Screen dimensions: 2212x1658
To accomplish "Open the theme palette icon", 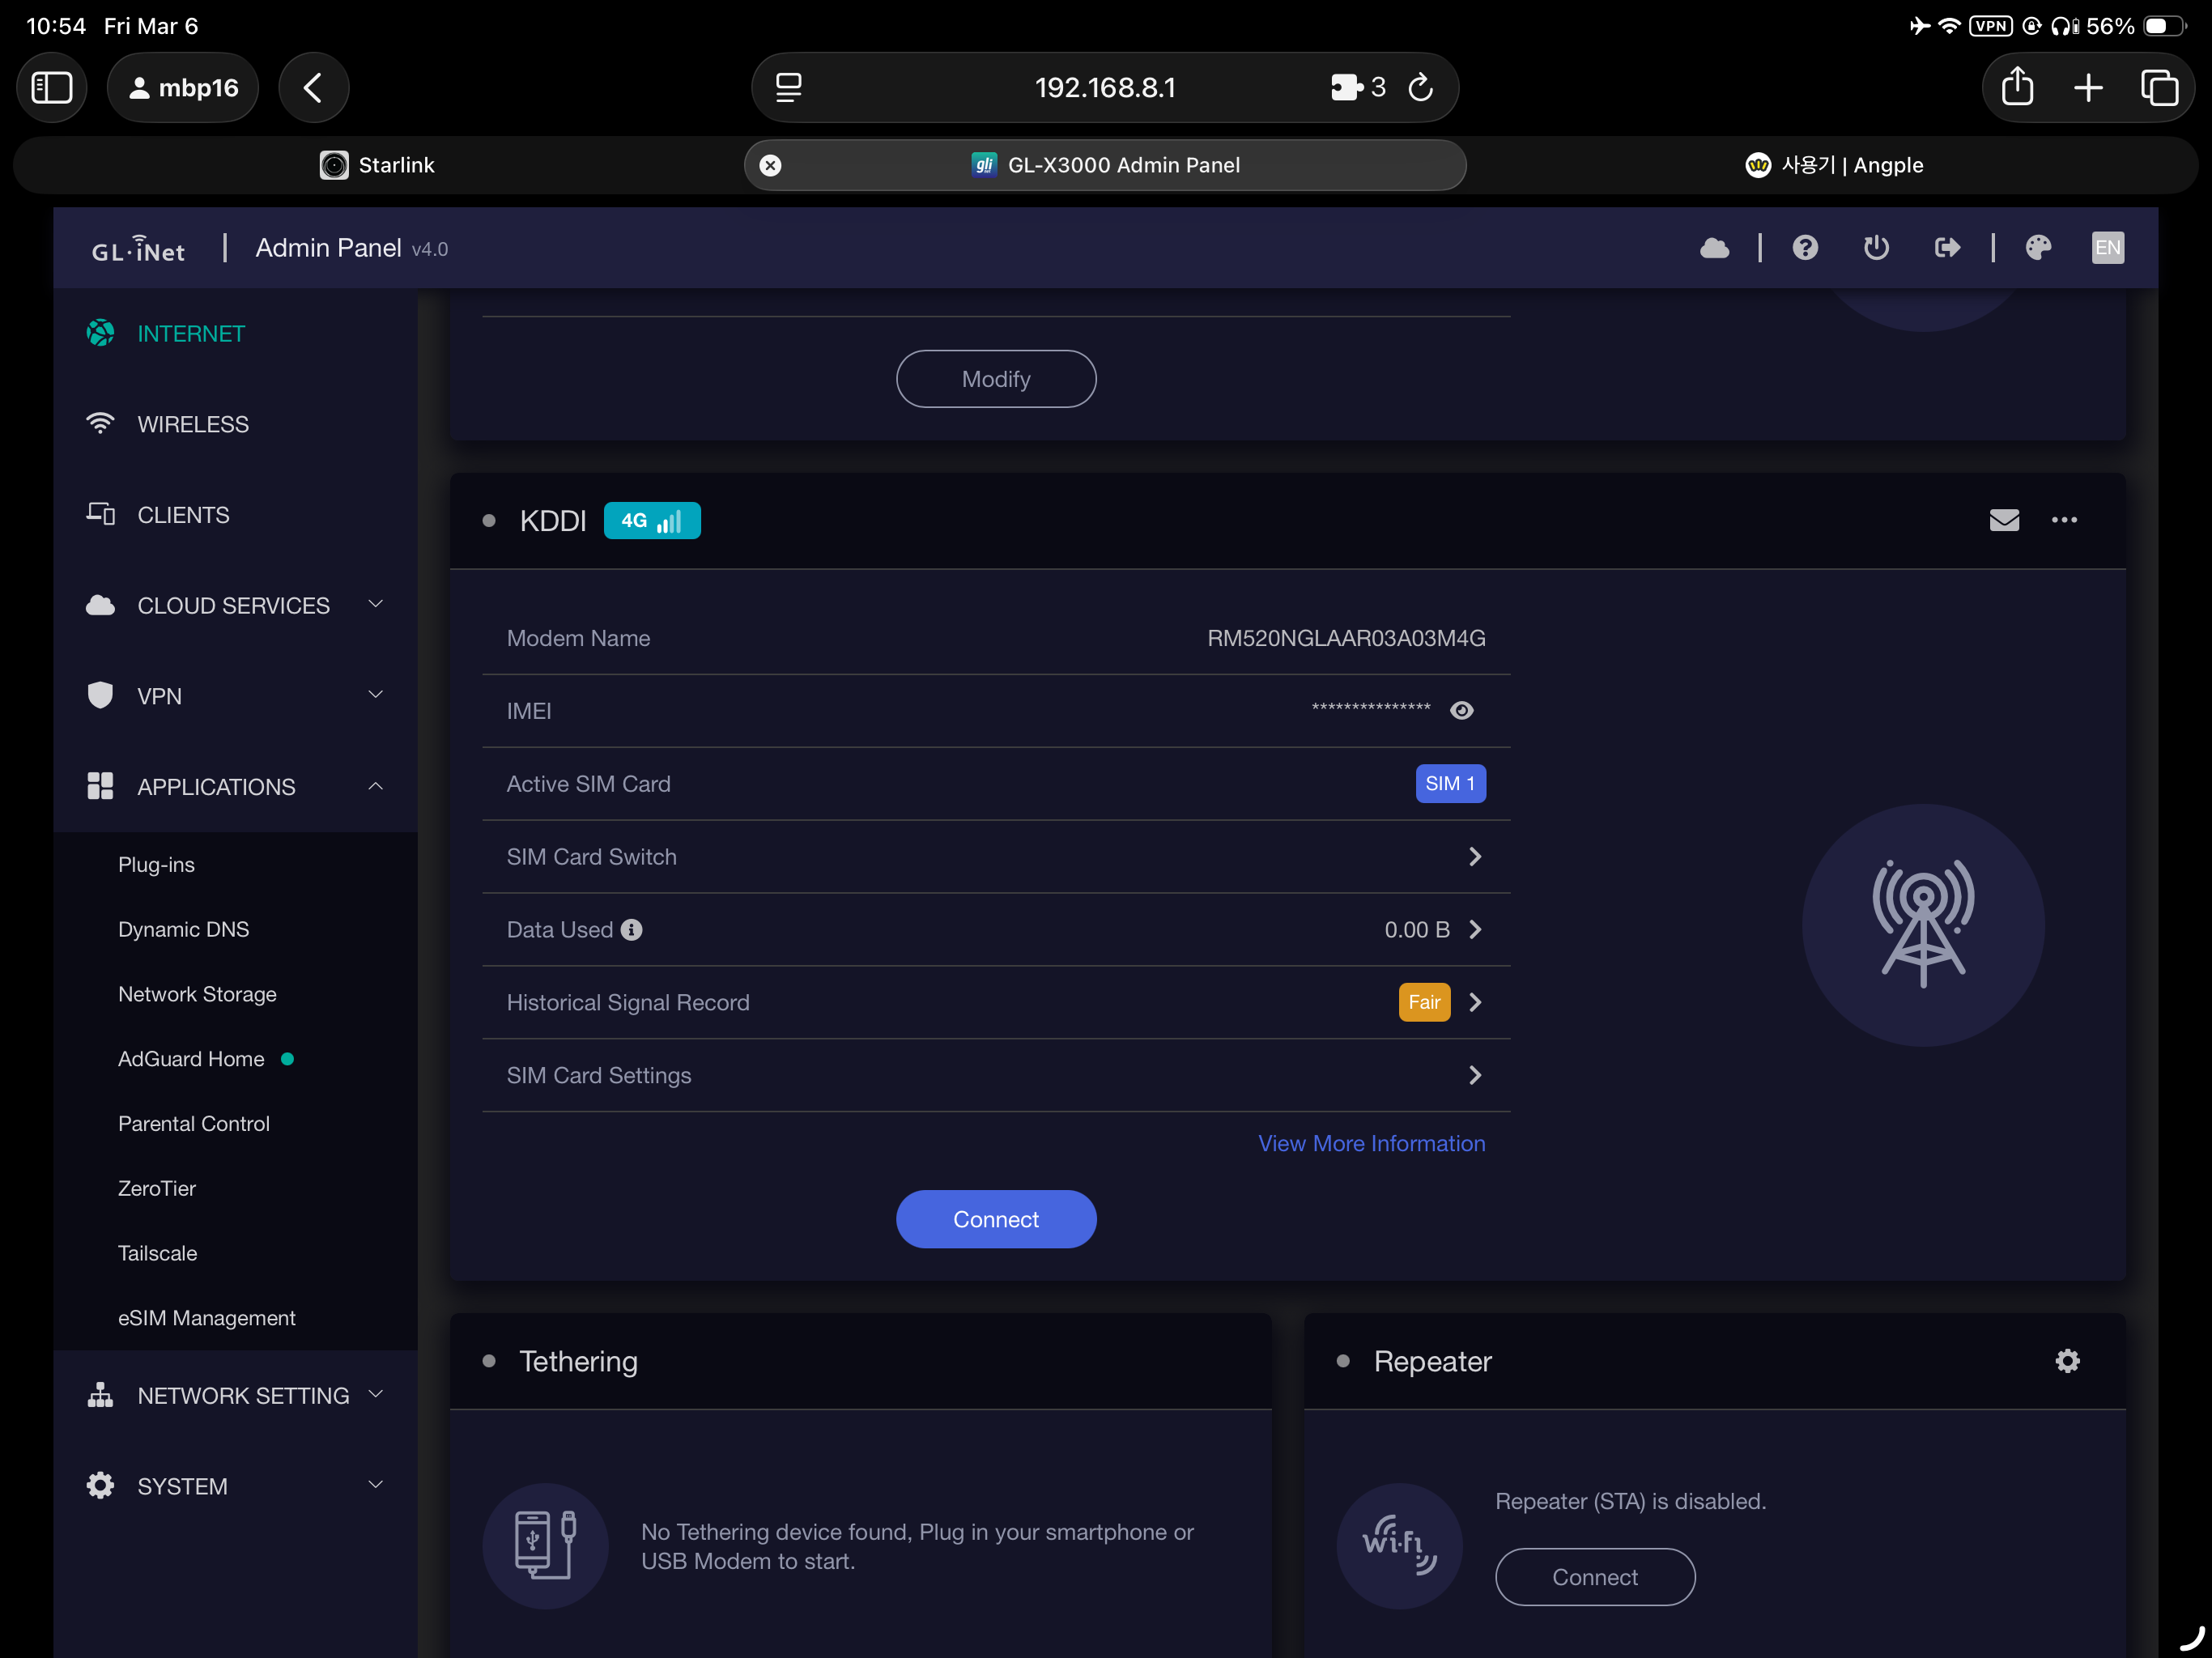I will [x=2038, y=248].
